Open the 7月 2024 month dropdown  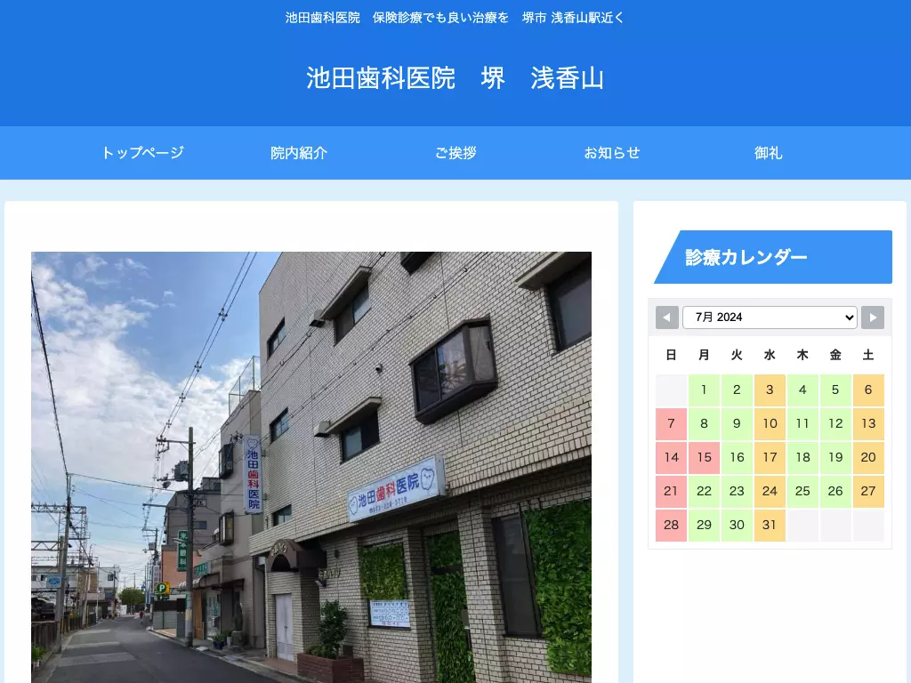pyautogui.click(x=770, y=317)
